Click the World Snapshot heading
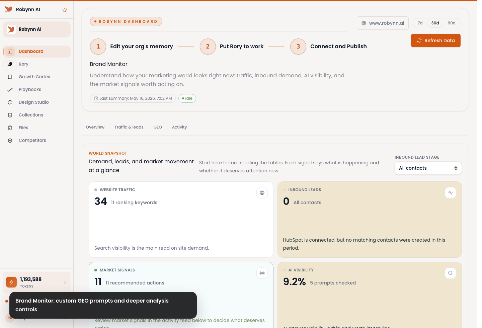The height and width of the screenshot is (328, 482). click(x=108, y=153)
